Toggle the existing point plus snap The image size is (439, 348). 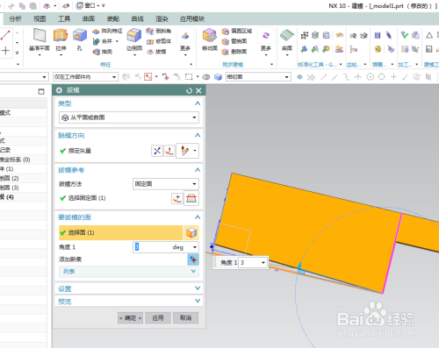pyautogui.click(x=393, y=77)
